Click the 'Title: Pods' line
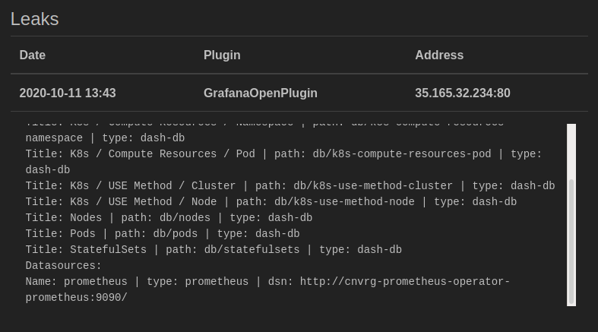The width and height of the screenshot is (598, 332). coord(163,234)
